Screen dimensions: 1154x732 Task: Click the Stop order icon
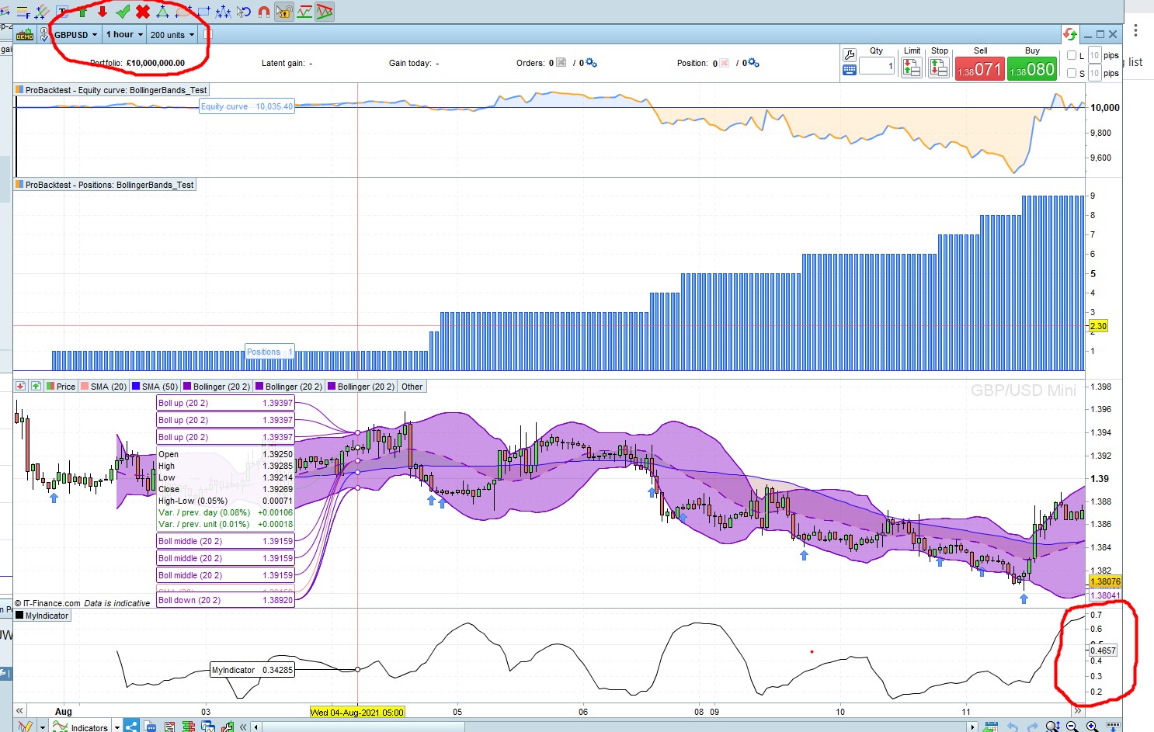tap(939, 68)
